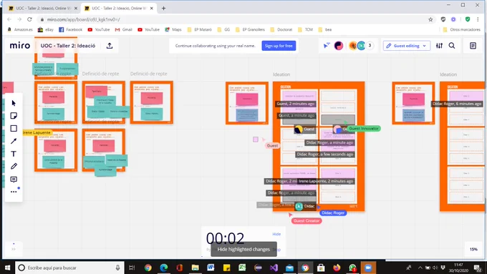Click the export board upload icon
Viewport: 487px width, 274px height.
click(x=110, y=46)
